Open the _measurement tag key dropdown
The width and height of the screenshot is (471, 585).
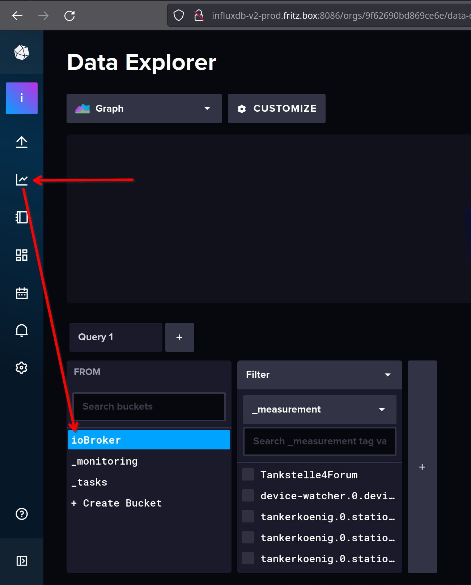coord(319,409)
